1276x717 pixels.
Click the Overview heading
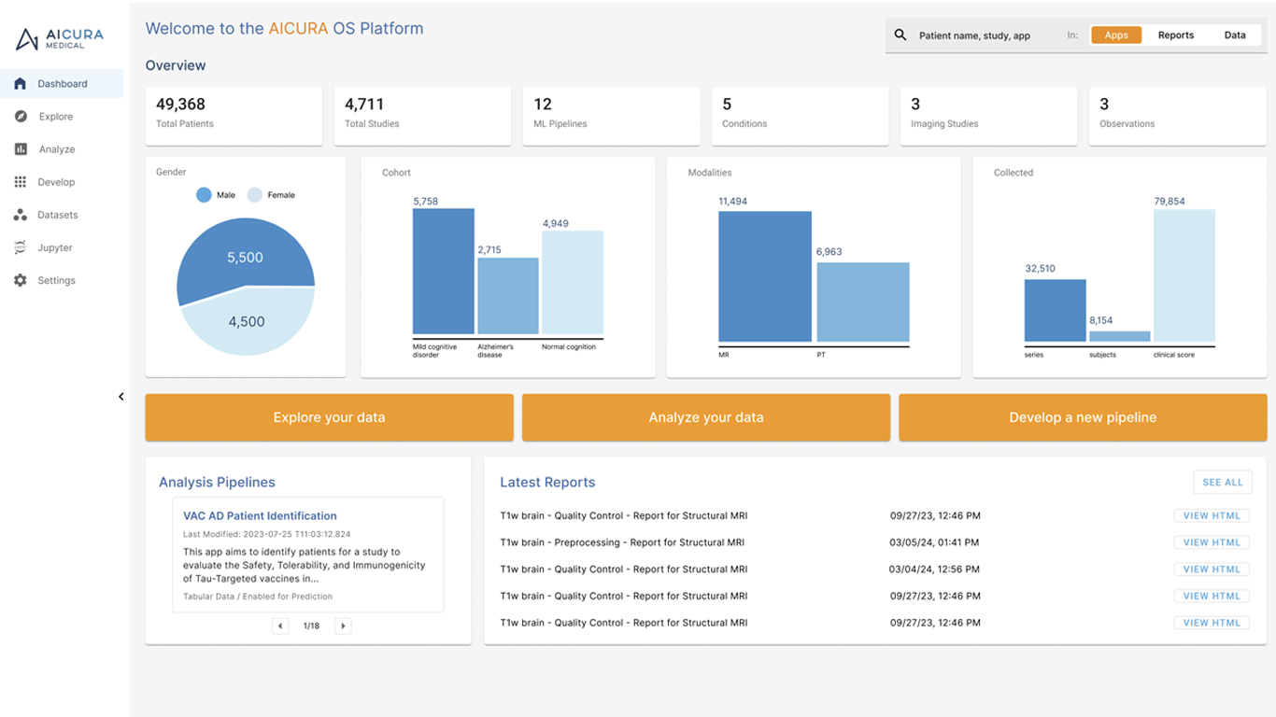(x=176, y=65)
